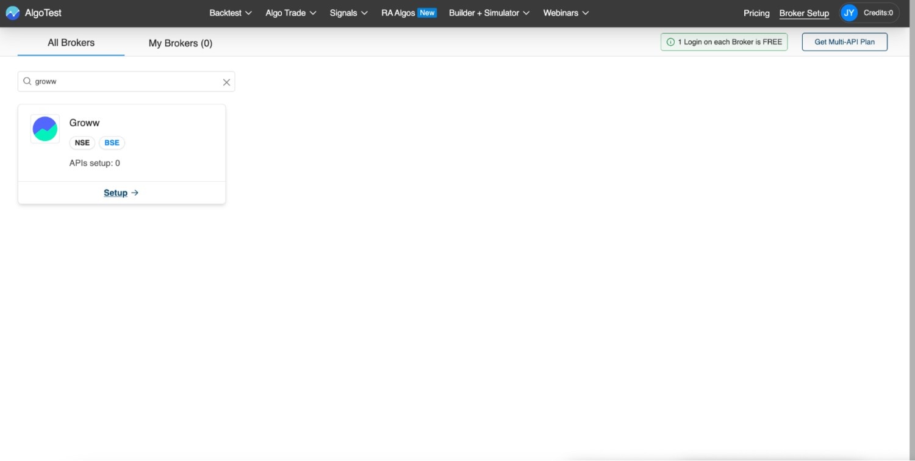The image size is (915, 461).
Task: Clear the groww search with X icon
Action: click(226, 82)
